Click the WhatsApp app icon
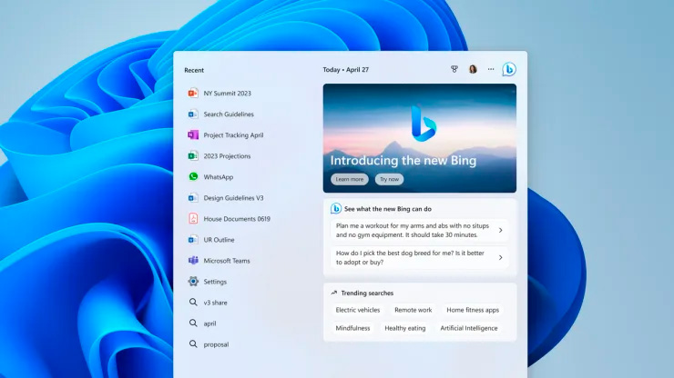Screen dimensions: 674x378 click(193, 176)
